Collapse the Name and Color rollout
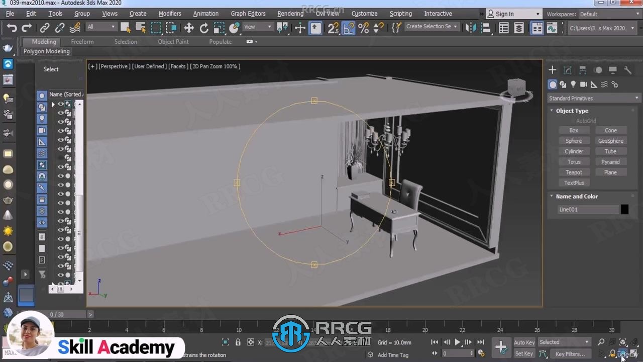 point(577,197)
